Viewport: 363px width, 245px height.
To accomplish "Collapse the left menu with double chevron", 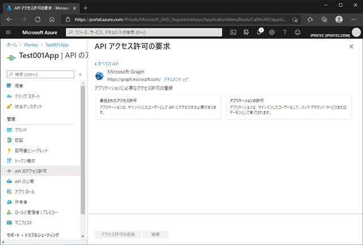I will [81, 74].
